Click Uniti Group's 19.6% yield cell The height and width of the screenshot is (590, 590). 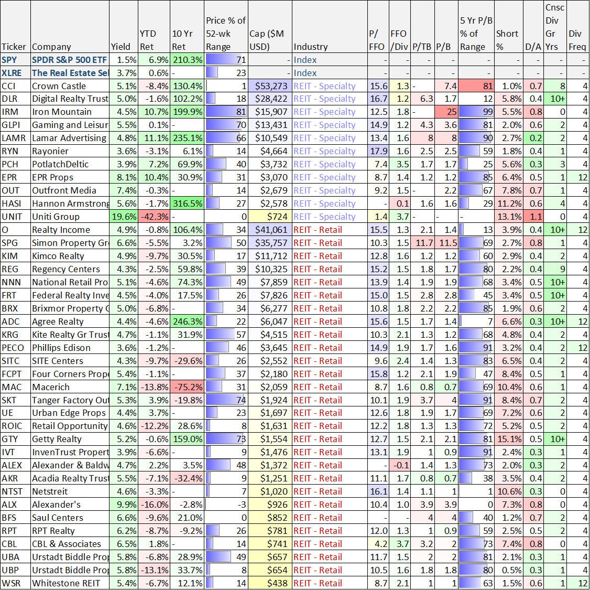(x=124, y=217)
